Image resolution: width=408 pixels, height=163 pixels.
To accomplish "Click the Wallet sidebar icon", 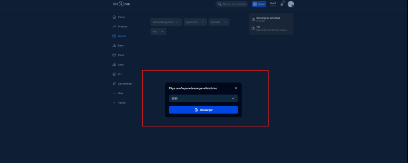I will coord(114,36).
